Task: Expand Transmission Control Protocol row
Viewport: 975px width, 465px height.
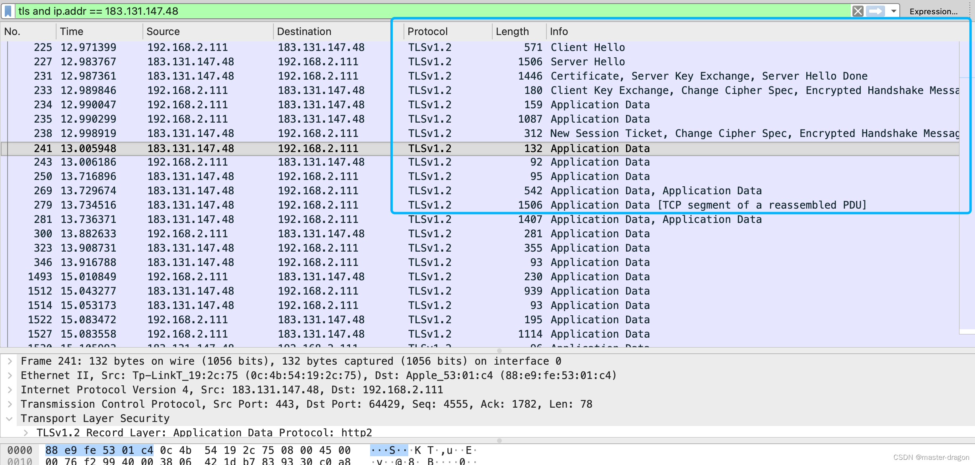Action: pyautogui.click(x=10, y=404)
